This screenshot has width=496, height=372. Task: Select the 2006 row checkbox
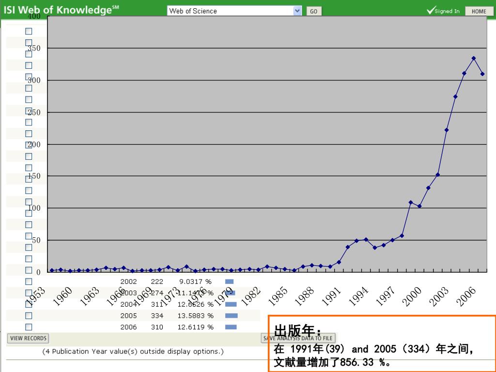pos(29,327)
